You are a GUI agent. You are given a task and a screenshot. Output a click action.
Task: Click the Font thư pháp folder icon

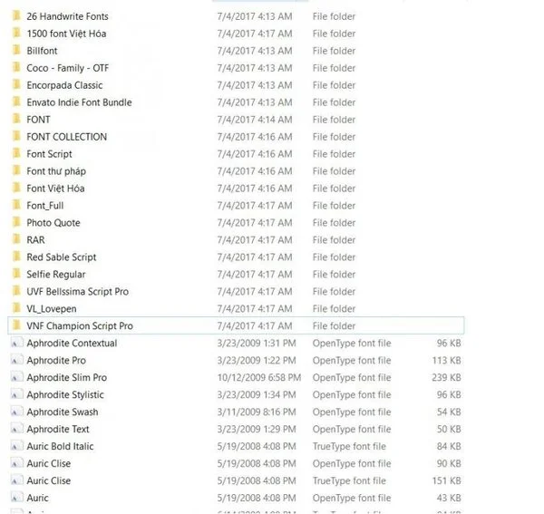[x=16, y=171]
